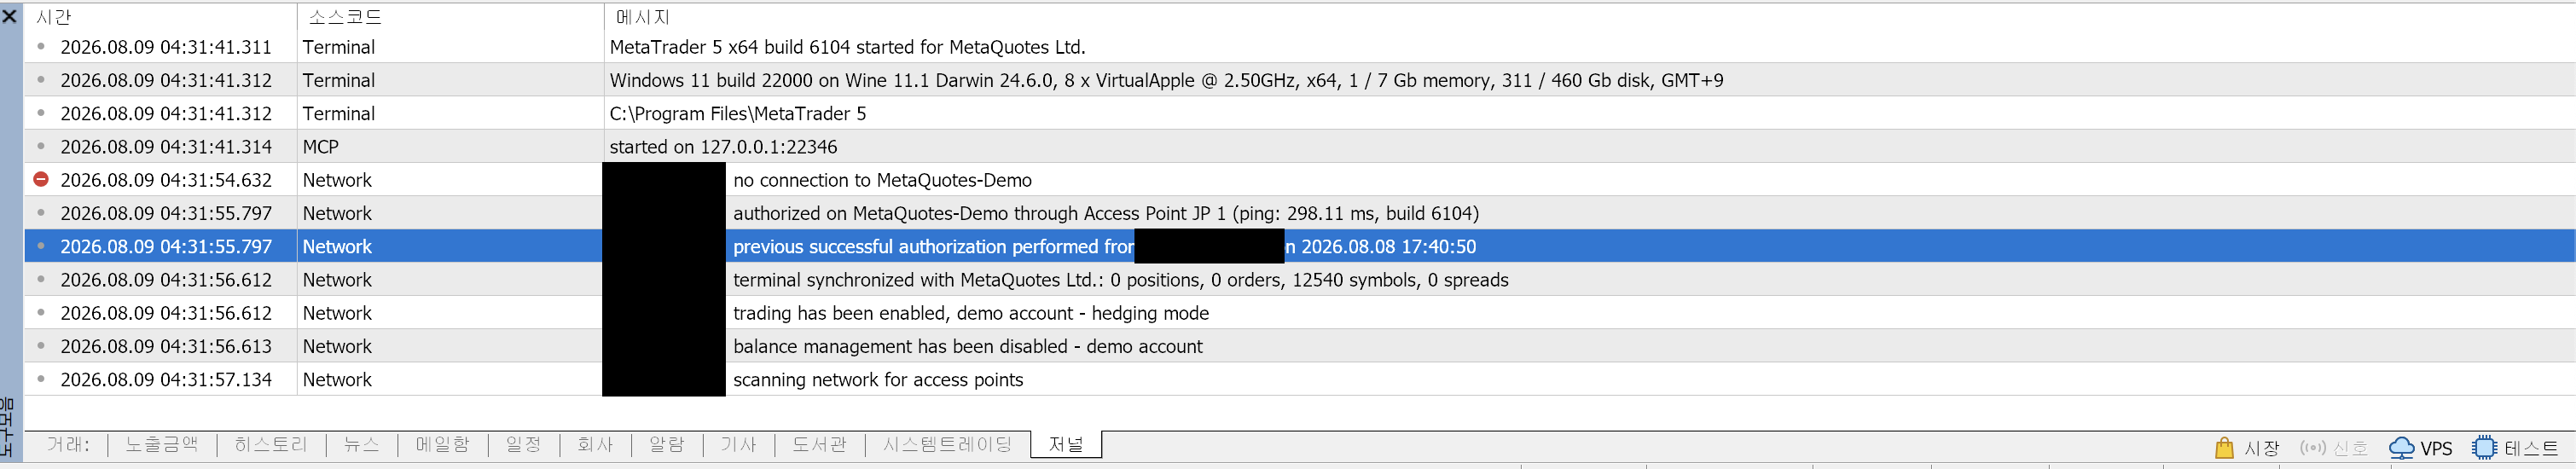Switch to the 히스토리 tab
This screenshot has width=2576, height=469.
271,444
